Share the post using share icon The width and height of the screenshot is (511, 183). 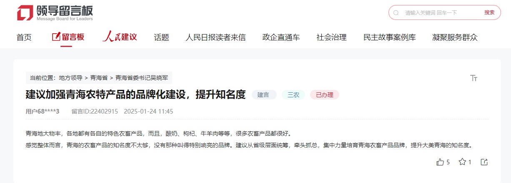[x=484, y=162]
